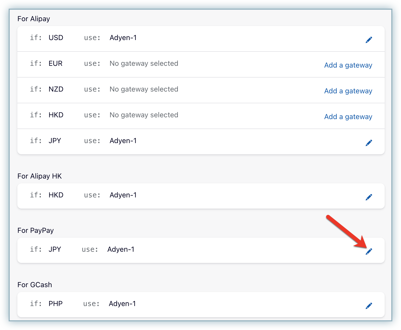401x330 pixels.
Task: Click the HKD currency under Alipay HK
Action: [56, 195]
